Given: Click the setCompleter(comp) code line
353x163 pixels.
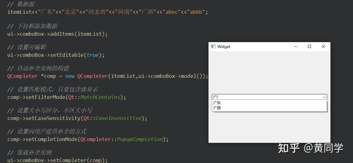Looking at the screenshot, I should (x=57, y=160).
